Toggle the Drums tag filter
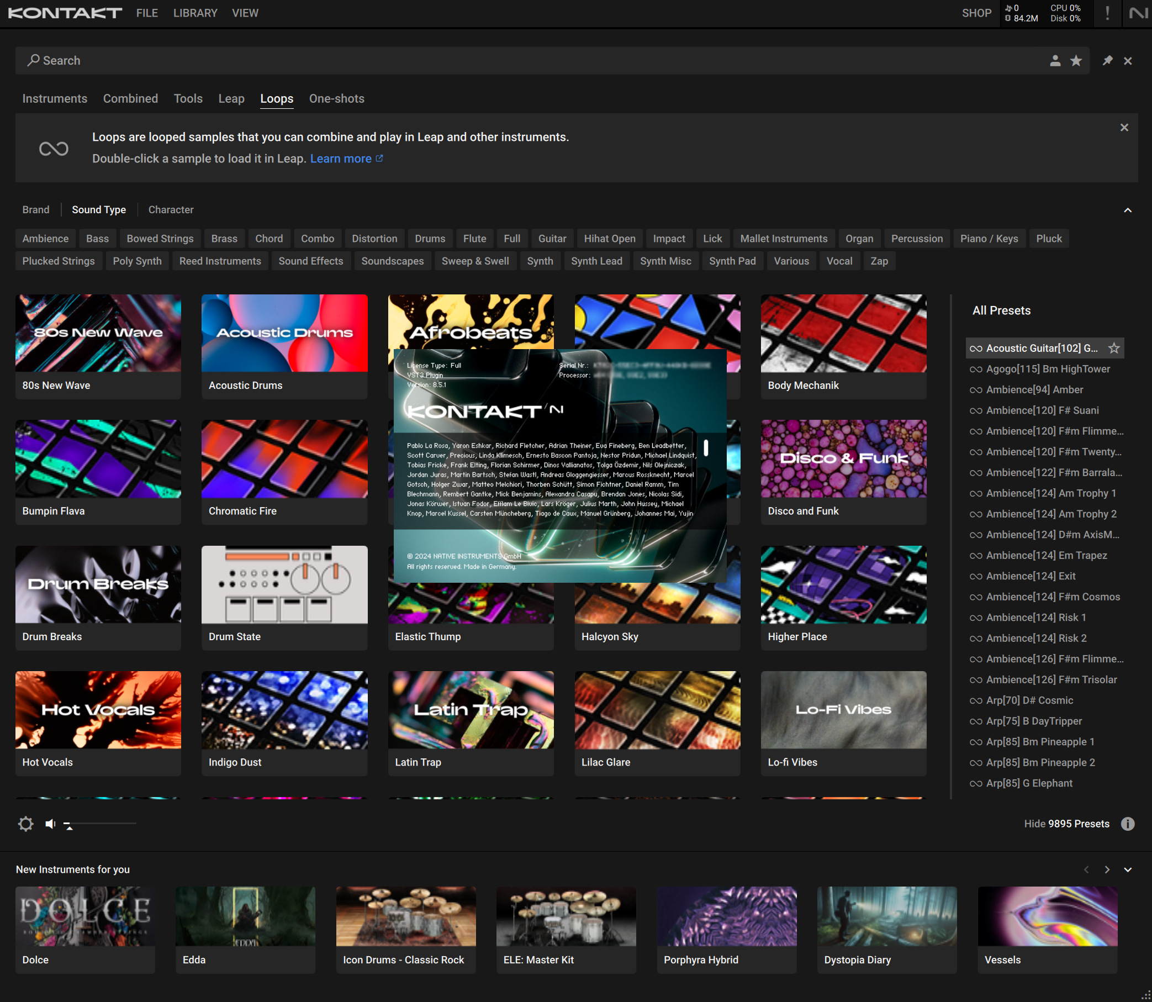 (x=430, y=239)
